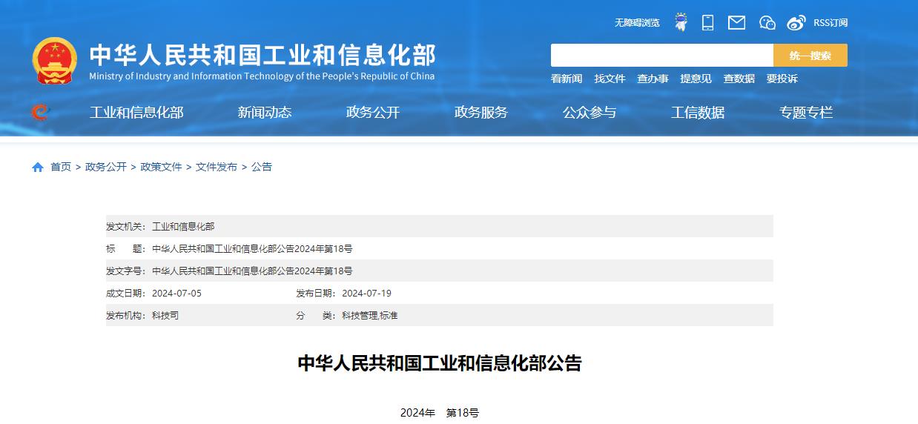Focus the search input box
This screenshot has width=918, height=424.
[x=661, y=56]
